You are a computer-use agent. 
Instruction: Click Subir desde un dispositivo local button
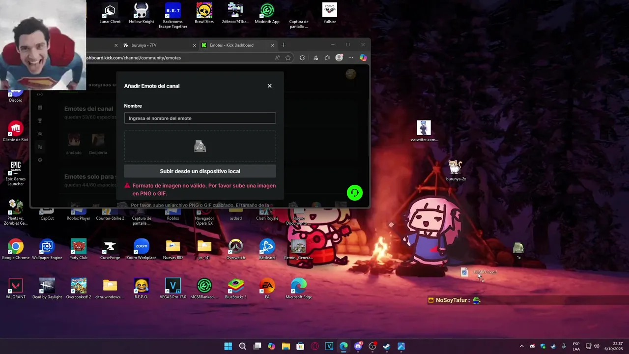click(x=200, y=171)
